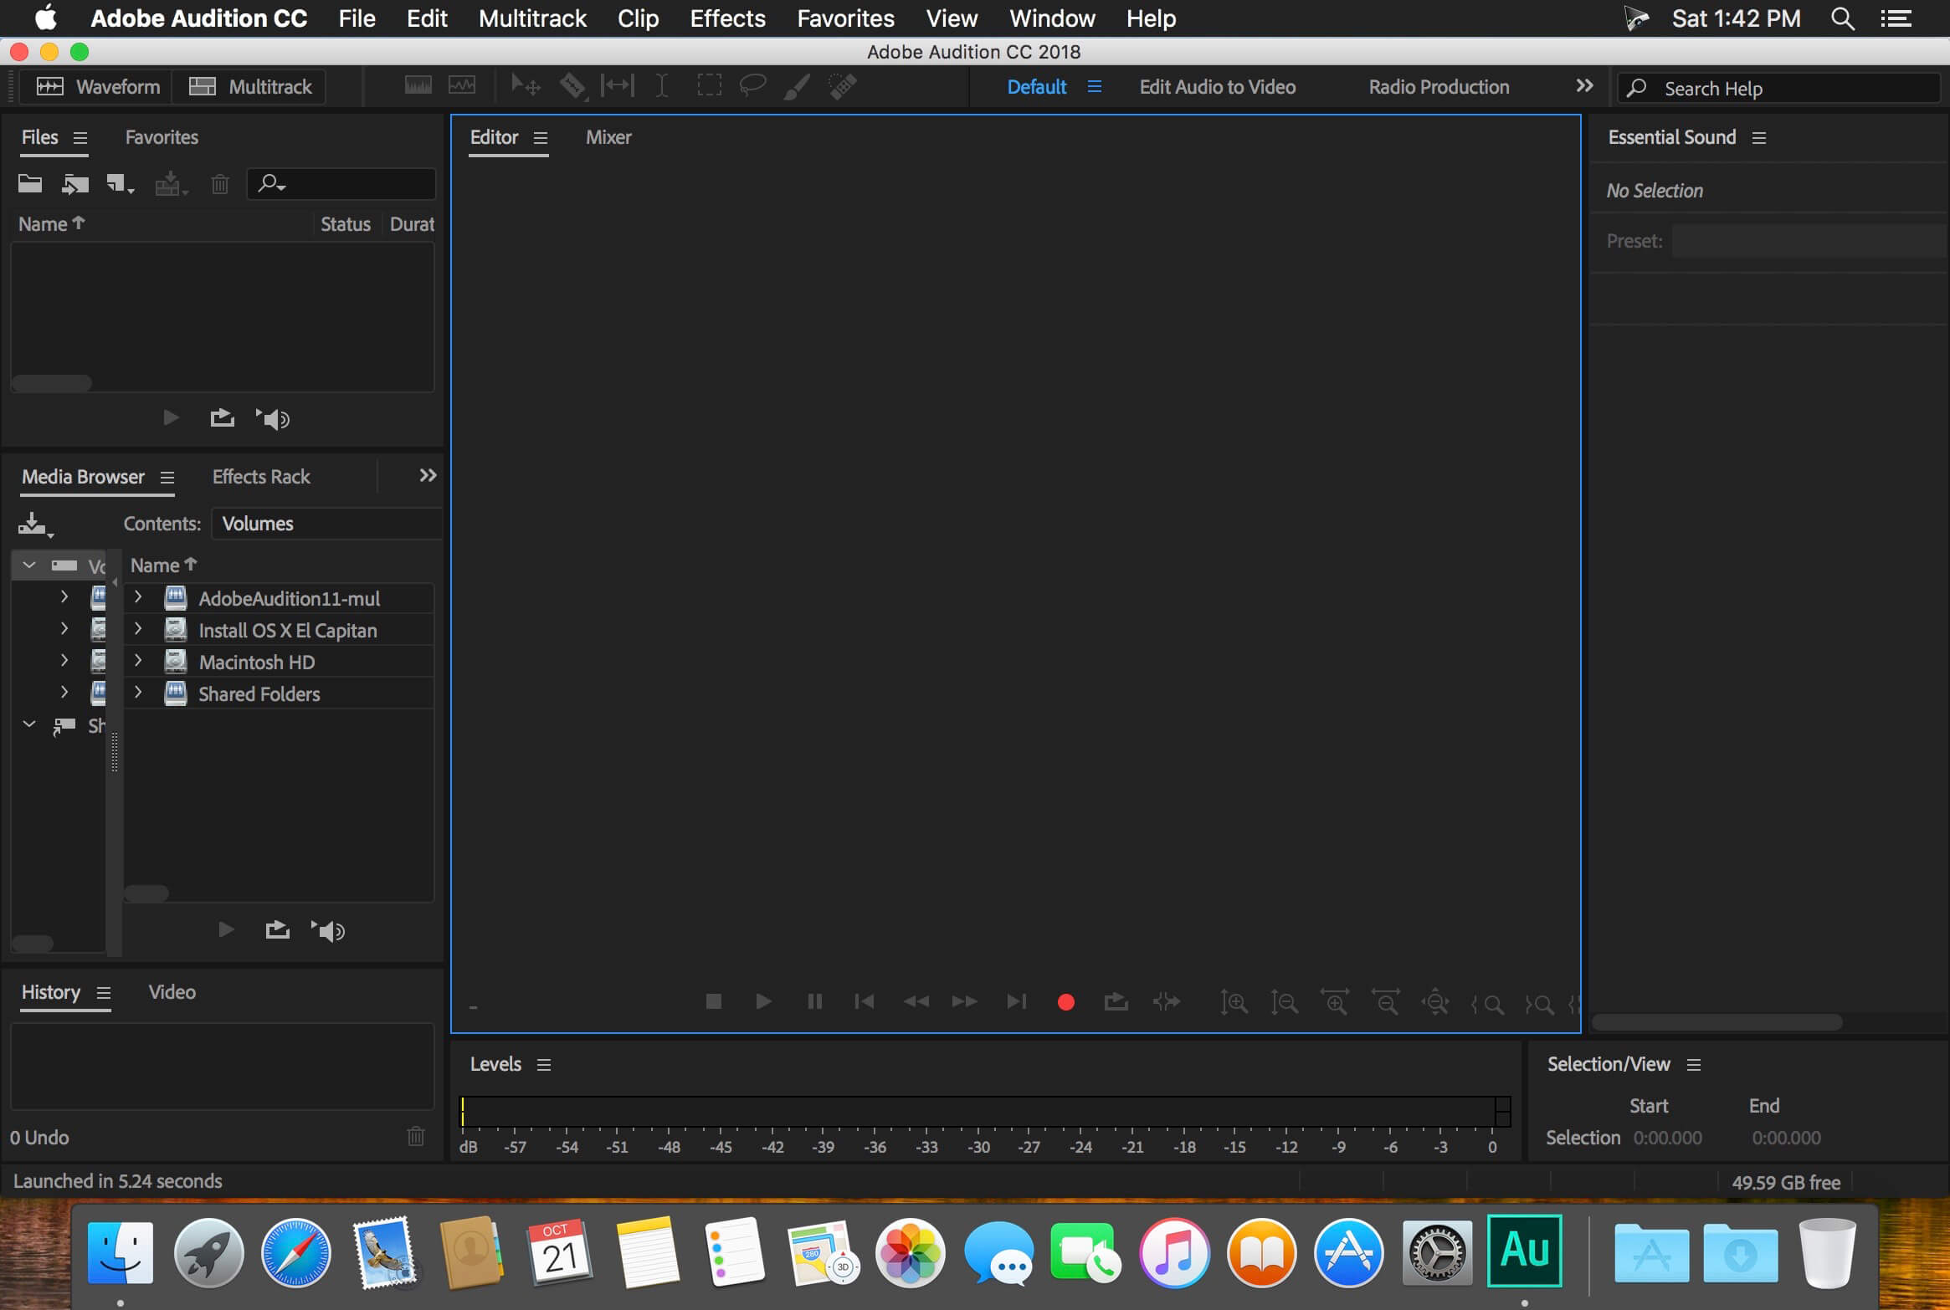
Task: Expand the Macintosh HD volume
Action: coord(138,661)
